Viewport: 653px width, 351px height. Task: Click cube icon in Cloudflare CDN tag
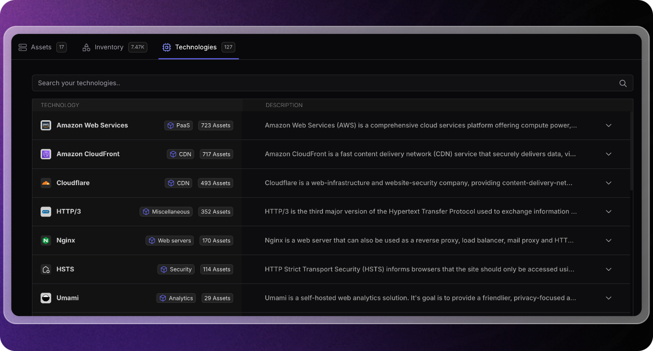coord(171,183)
